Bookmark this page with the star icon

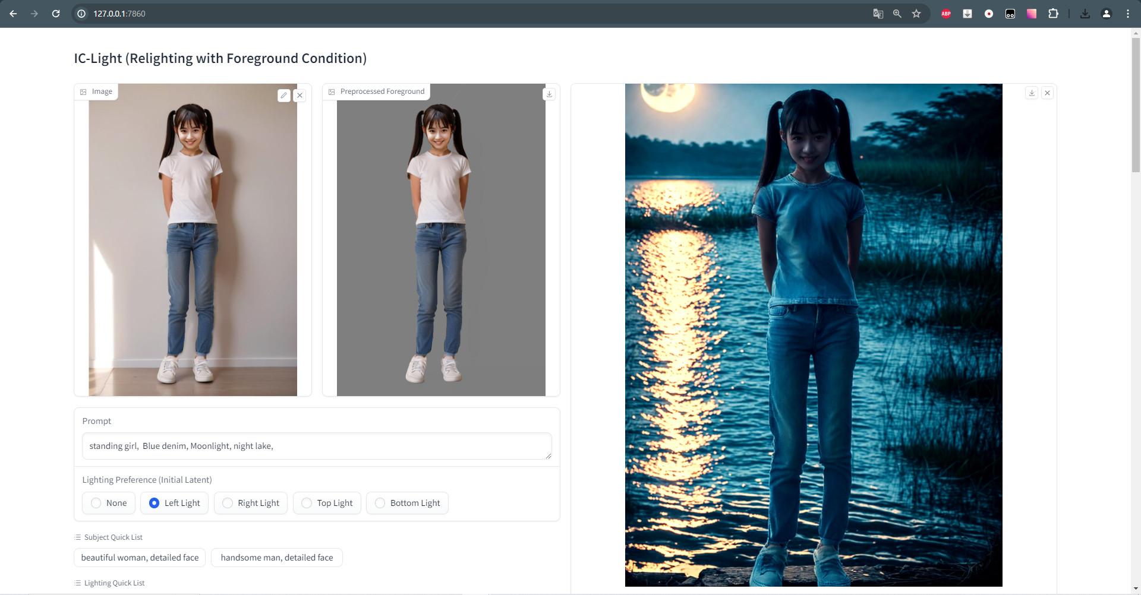916,14
